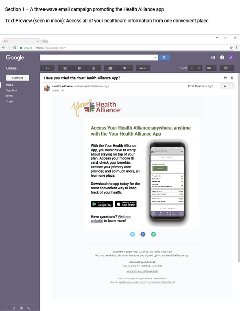
Task: Expand the More actions dropdown
Action: point(143,68)
